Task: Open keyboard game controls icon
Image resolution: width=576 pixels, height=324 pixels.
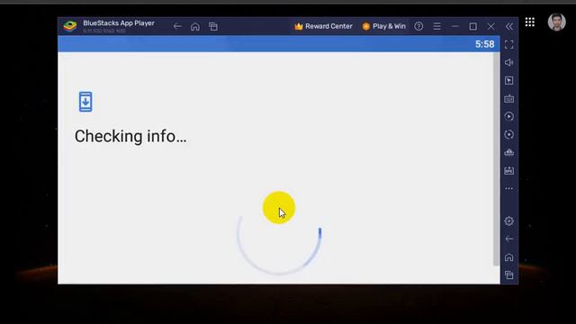Action: [x=509, y=98]
